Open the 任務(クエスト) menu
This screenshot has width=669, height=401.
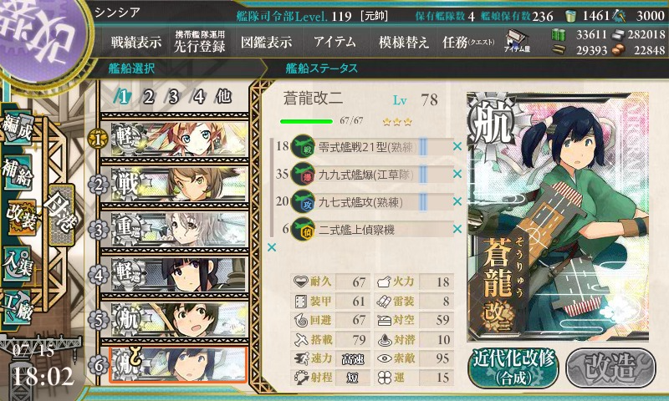click(468, 42)
